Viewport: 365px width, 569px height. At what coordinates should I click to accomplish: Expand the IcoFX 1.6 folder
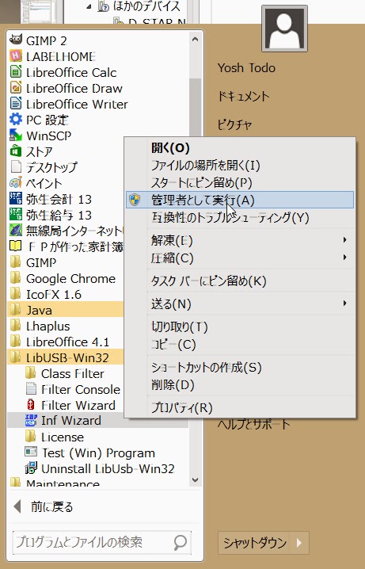click(x=65, y=294)
